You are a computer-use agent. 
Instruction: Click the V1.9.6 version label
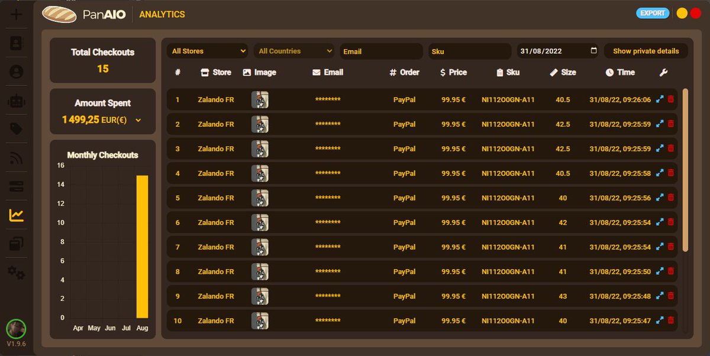point(16,344)
